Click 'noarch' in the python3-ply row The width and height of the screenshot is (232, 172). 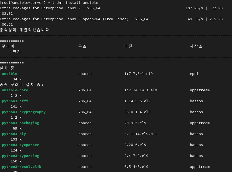coord(85,134)
